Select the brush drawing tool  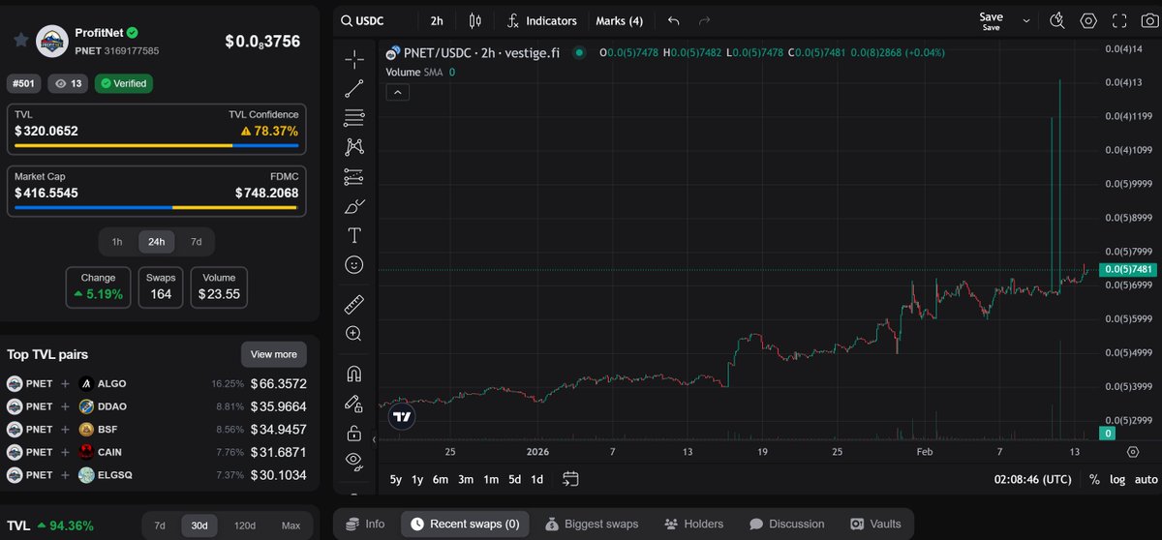pos(354,206)
